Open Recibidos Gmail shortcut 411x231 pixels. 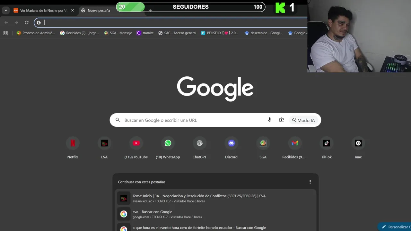pos(294,148)
